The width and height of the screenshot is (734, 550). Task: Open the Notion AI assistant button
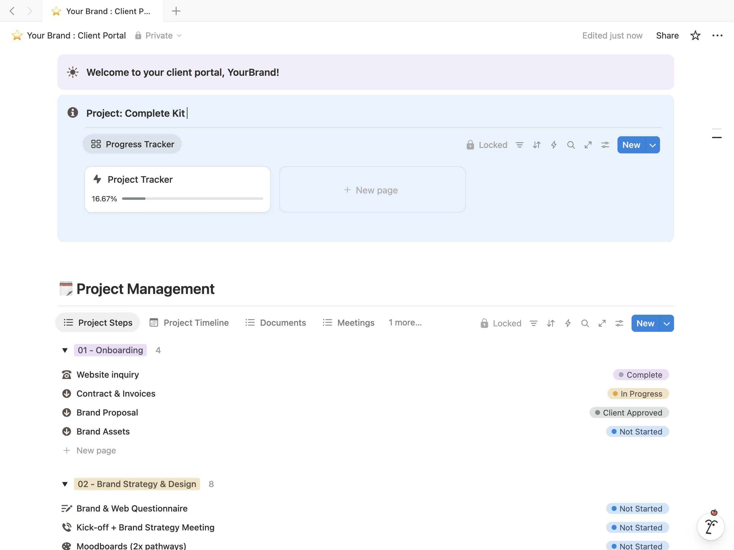click(710, 526)
